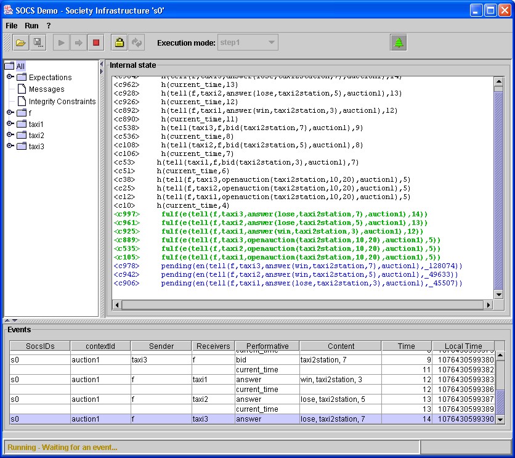Open the ? help menu
Screen dimensions: 515x458
49,26
